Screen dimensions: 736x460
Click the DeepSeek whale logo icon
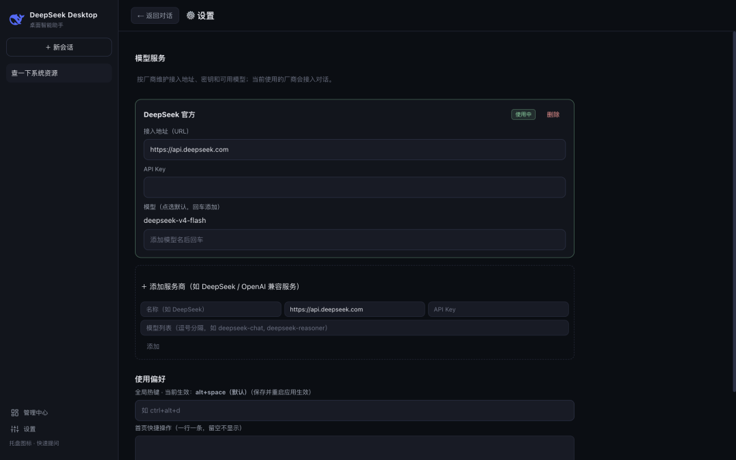(17, 19)
